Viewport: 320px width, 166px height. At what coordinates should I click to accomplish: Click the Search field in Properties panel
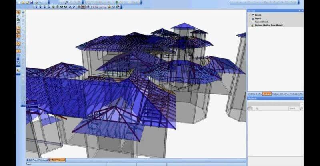pyautogui.click(x=294, y=108)
